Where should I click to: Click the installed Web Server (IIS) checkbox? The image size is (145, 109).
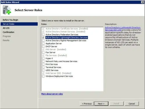43,73
